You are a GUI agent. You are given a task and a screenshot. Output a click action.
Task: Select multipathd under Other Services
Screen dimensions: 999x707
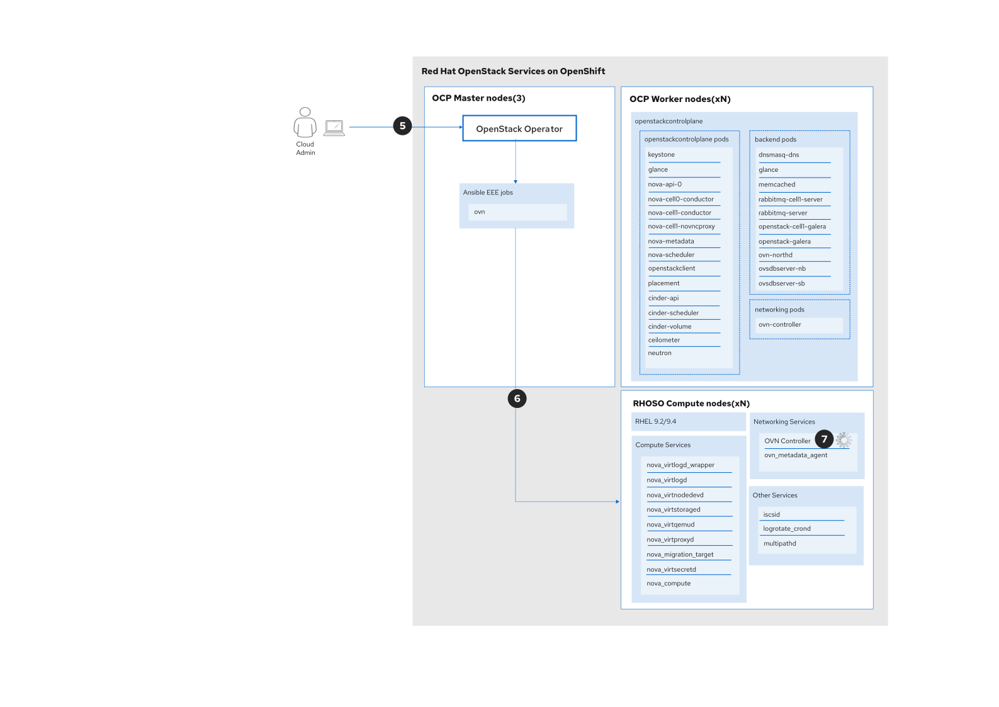click(x=779, y=544)
